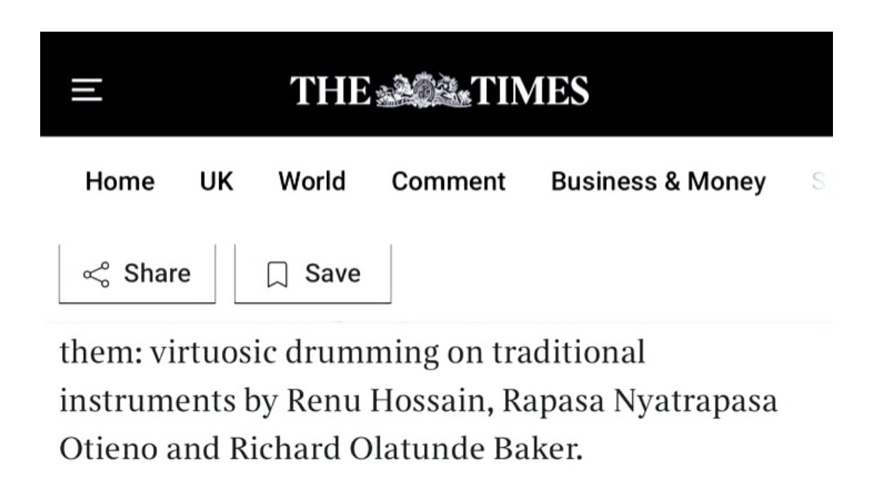Open the World news section
871x497 pixels.
pyautogui.click(x=311, y=182)
